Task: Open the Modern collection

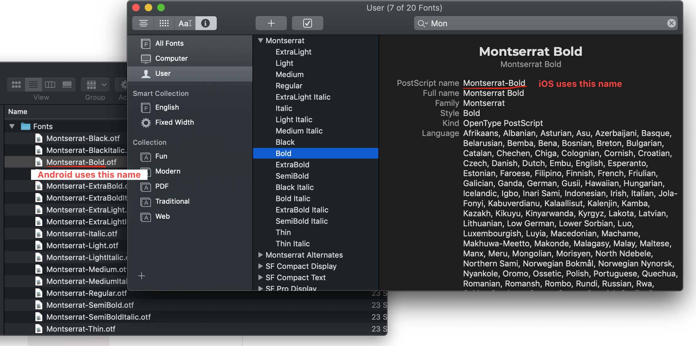Action: (190, 171)
